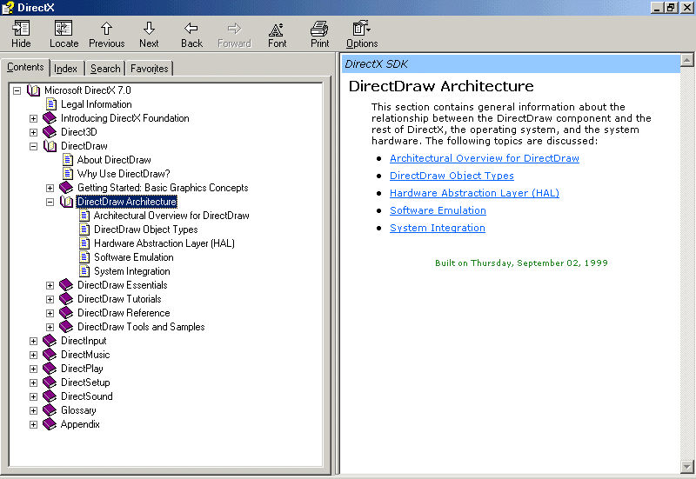Select Why Use DirectDraw? topic
The height and width of the screenshot is (479, 696).
coord(124,174)
